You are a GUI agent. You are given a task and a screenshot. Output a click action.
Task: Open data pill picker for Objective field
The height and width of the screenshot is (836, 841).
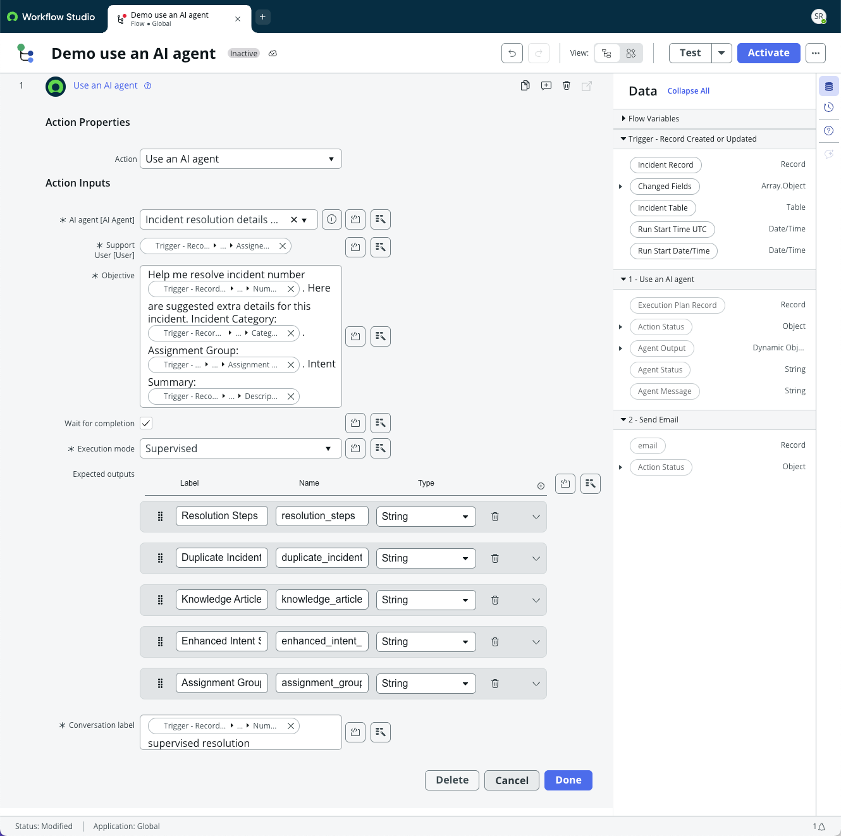coord(381,336)
